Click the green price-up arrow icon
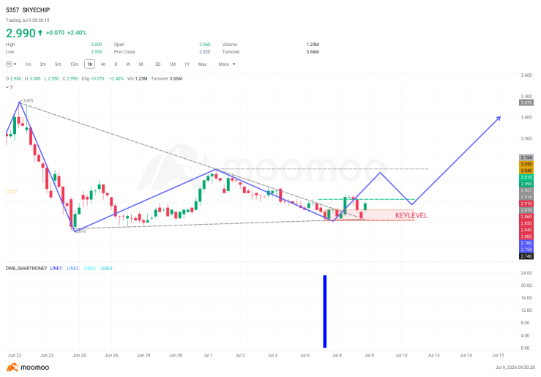 click(40, 33)
